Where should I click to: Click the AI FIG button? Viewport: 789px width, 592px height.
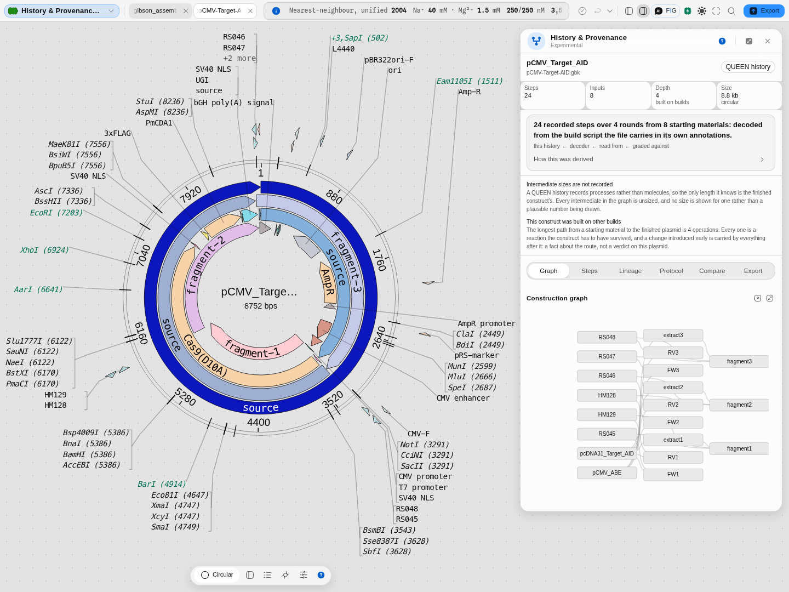[666, 11]
